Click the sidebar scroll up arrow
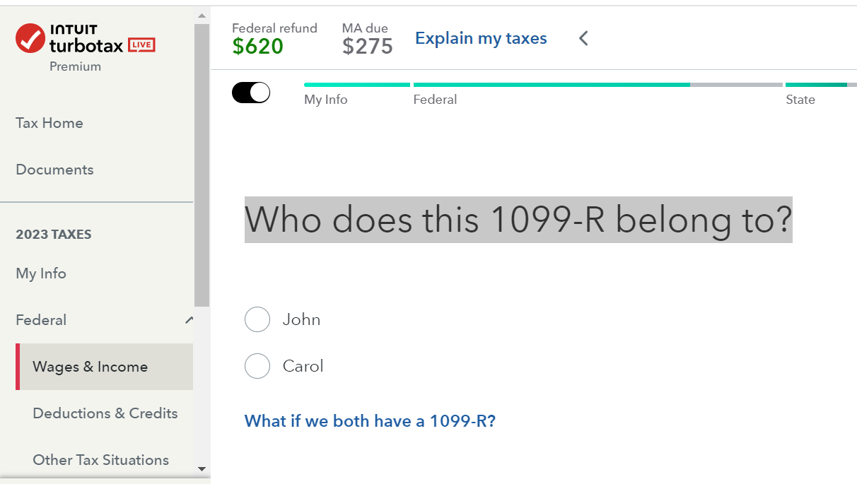 [x=202, y=16]
